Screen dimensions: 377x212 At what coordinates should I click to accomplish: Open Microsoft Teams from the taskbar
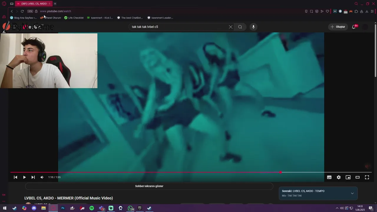[101, 208]
